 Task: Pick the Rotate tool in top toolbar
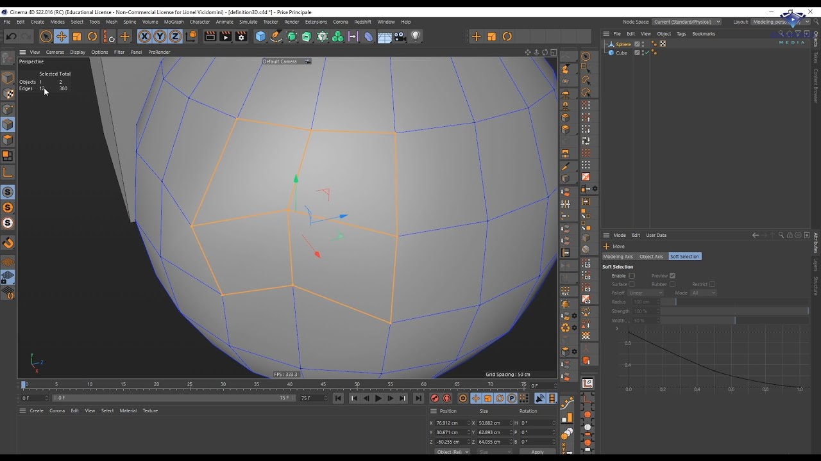click(92, 36)
